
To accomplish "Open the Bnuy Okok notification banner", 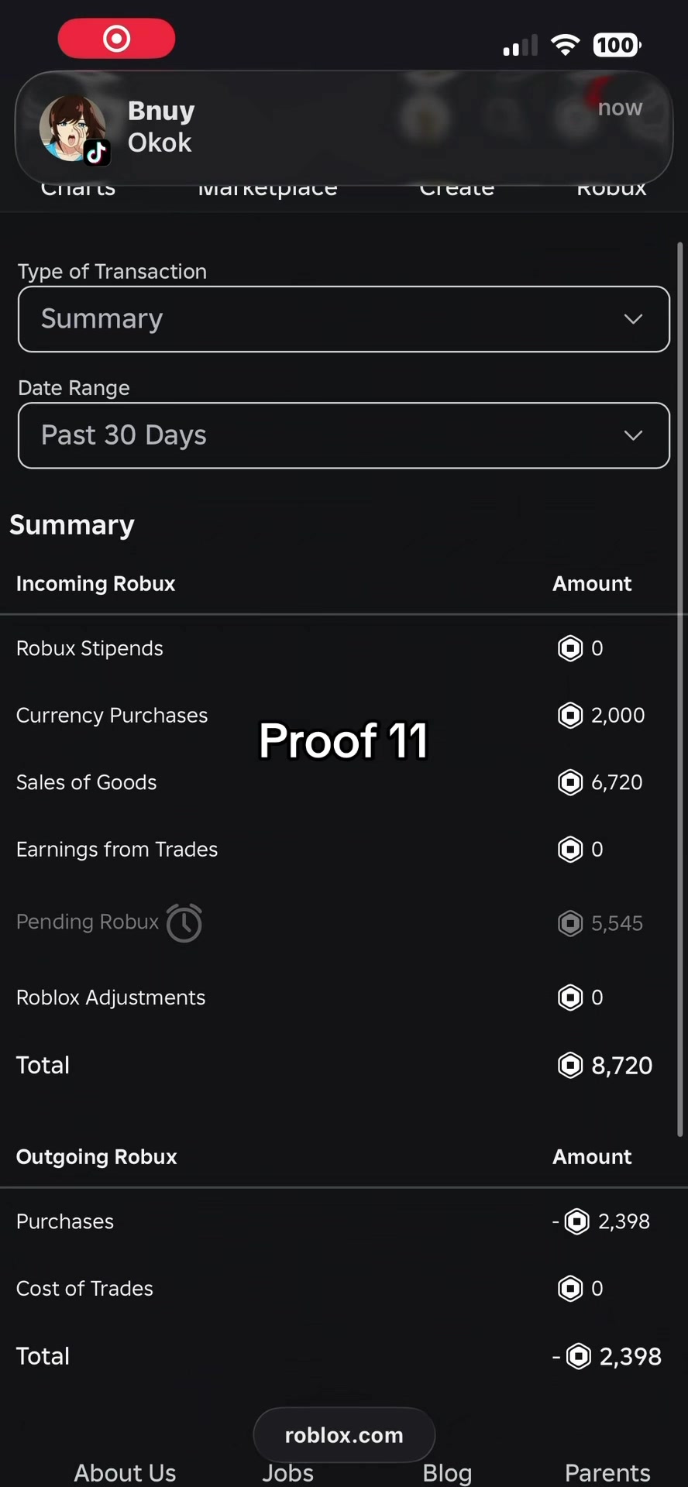I will [344, 128].
